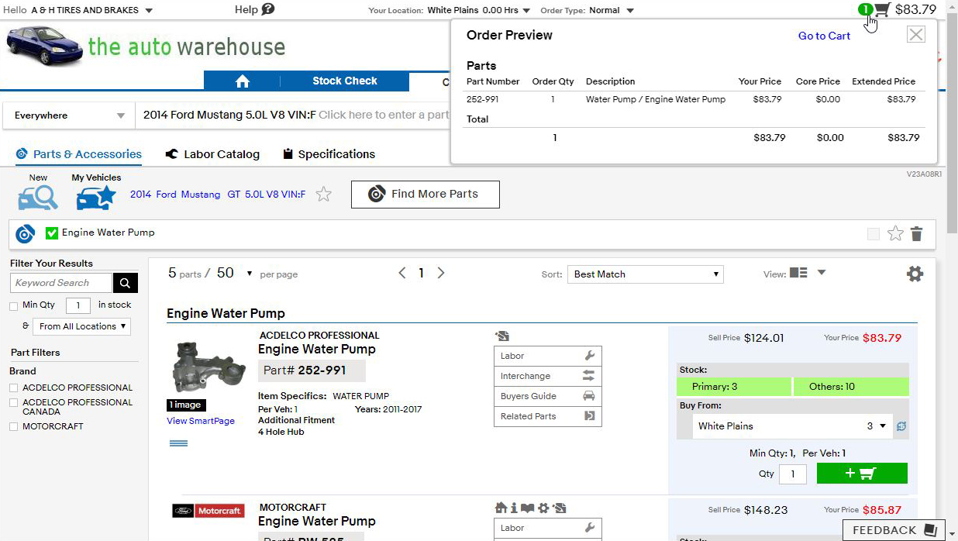This screenshot has width=958, height=541.
Task: Click the Motorcraft part attribute tag icon
Action: tap(560, 508)
